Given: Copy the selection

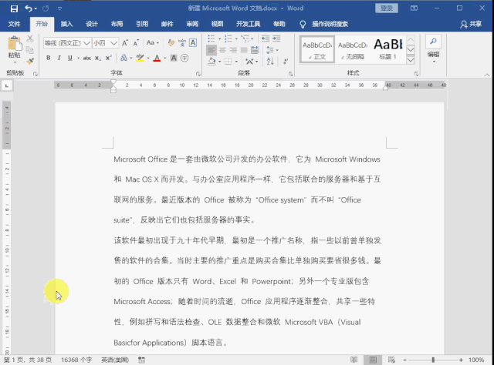Looking at the screenshot, I should coord(30,50).
